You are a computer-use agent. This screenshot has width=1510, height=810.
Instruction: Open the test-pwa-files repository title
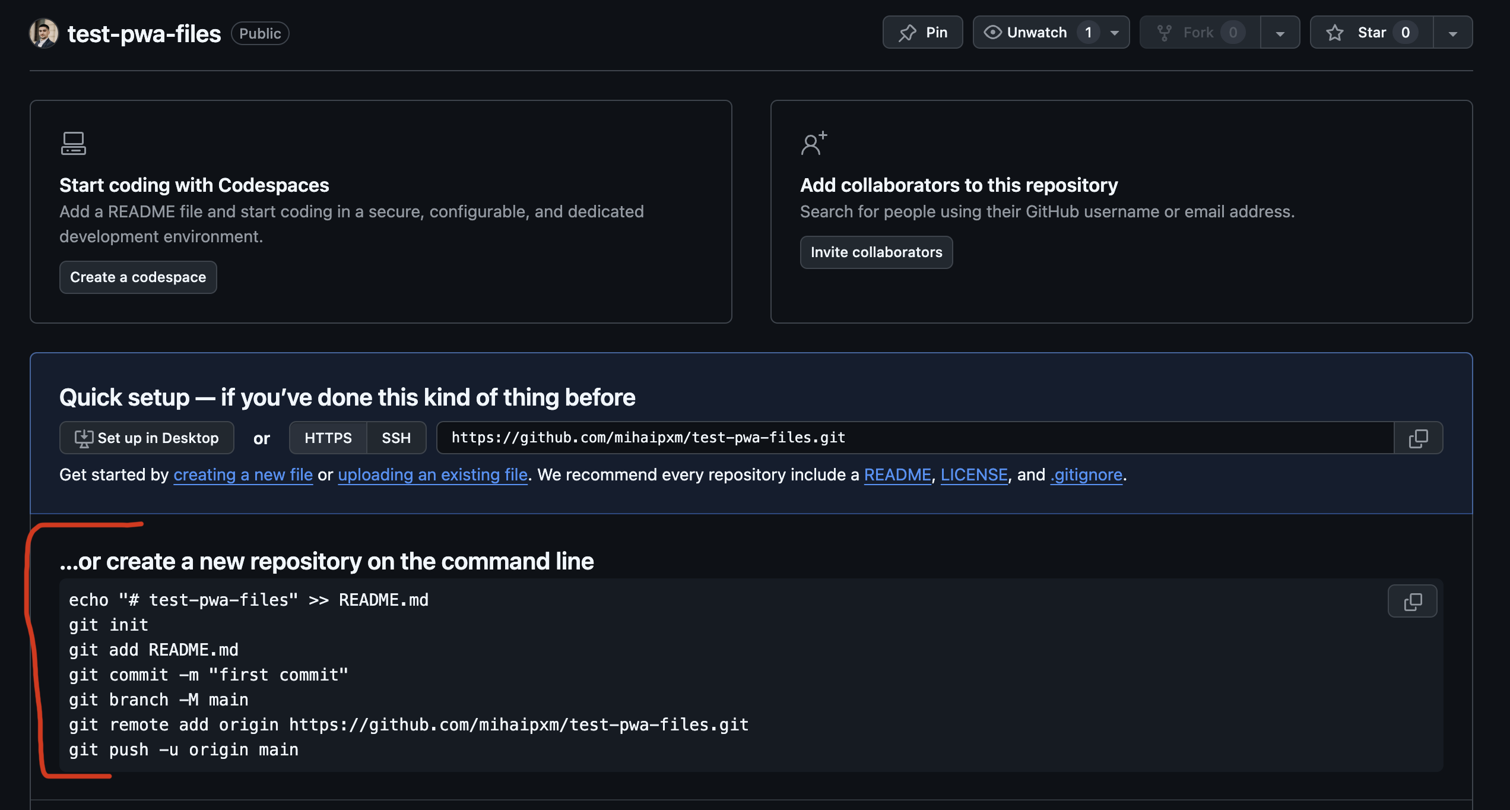[x=144, y=34]
